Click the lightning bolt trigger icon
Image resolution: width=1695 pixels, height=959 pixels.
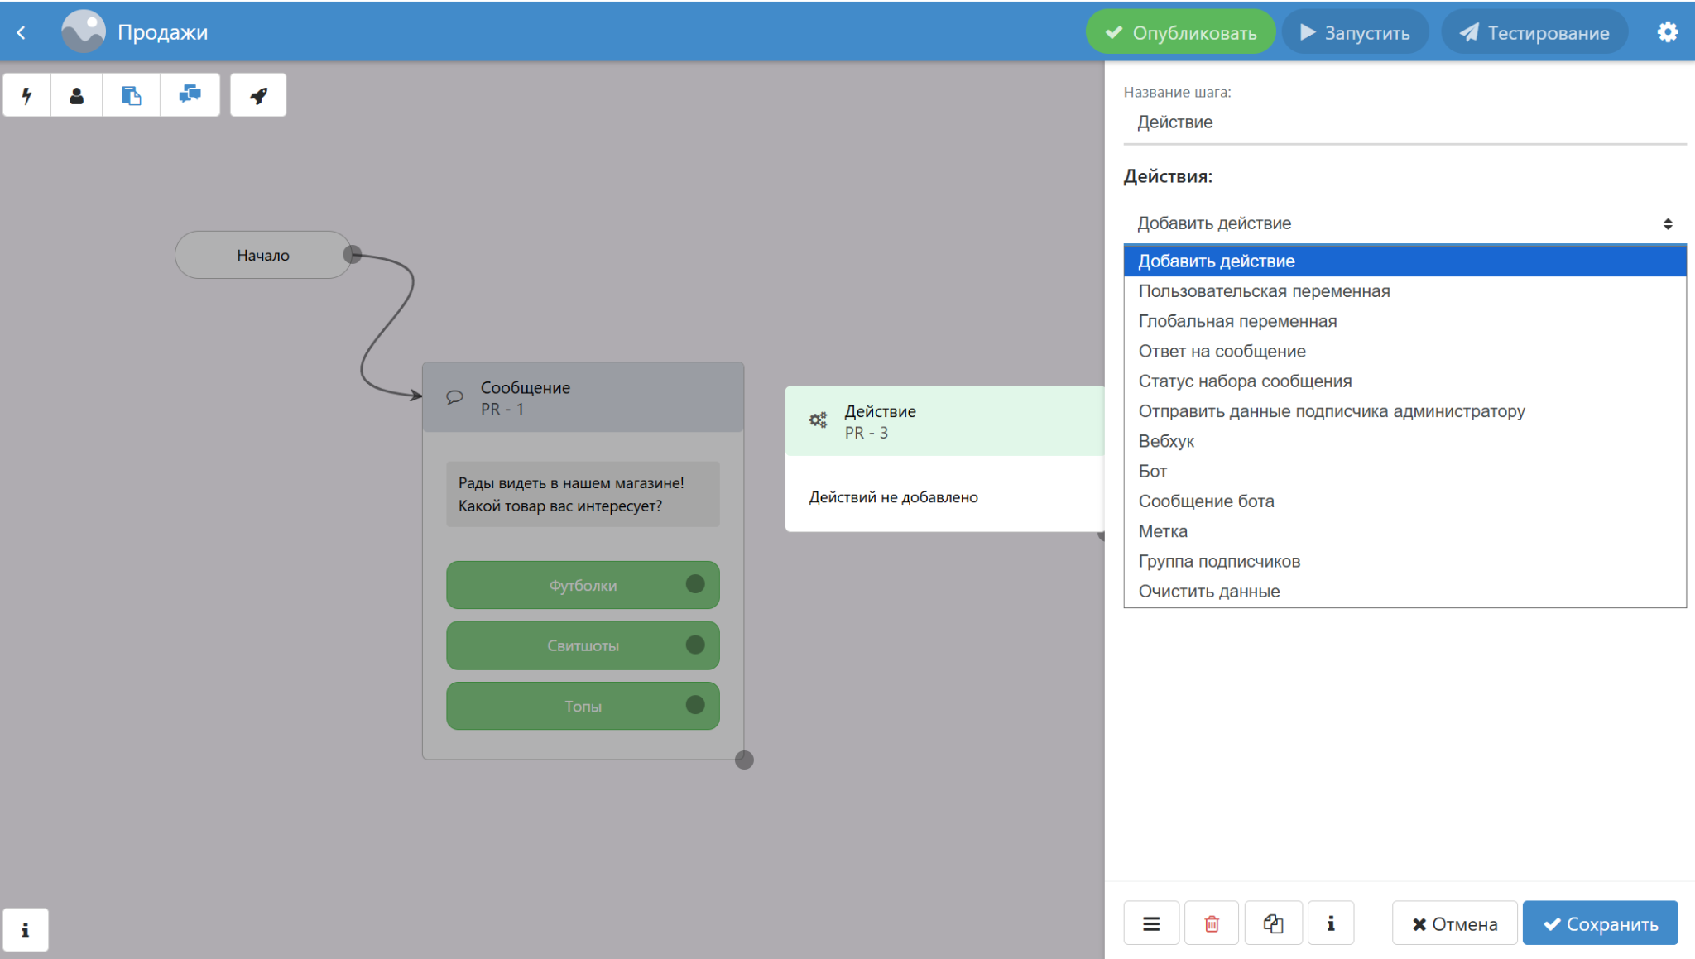click(x=27, y=95)
